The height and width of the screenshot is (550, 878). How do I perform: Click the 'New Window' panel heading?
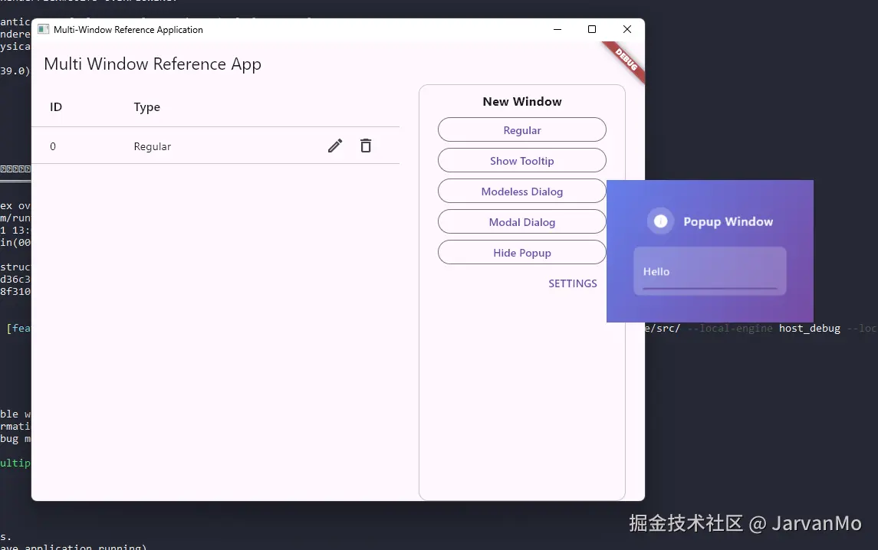[522, 102]
